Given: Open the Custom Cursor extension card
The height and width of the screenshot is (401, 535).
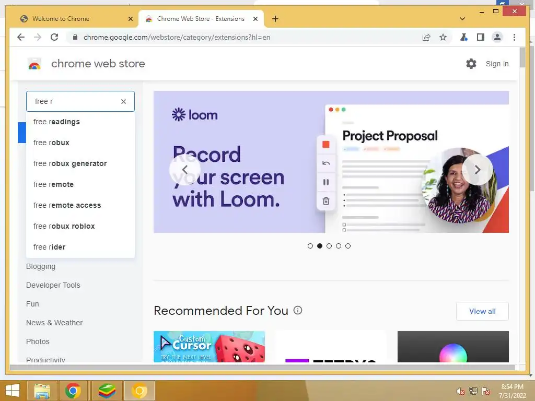Looking at the screenshot, I should (x=209, y=347).
